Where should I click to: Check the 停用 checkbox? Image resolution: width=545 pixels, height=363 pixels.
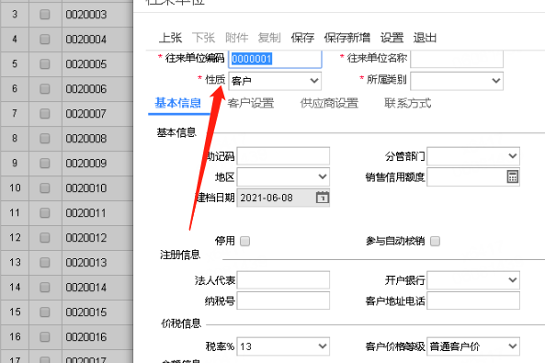point(244,241)
